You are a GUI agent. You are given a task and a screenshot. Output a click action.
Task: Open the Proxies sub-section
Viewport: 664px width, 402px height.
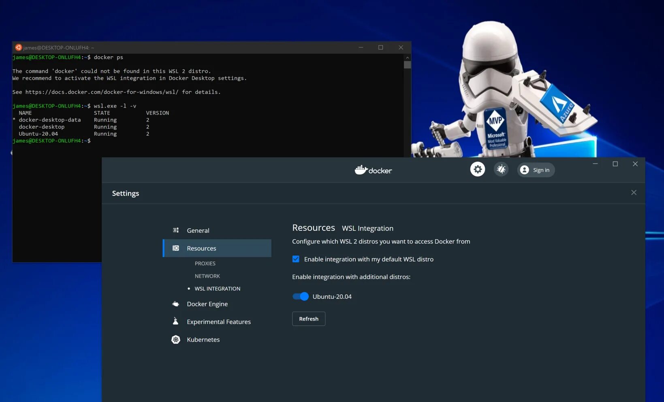point(205,264)
